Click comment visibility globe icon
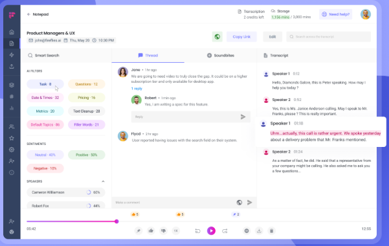 coord(239,203)
